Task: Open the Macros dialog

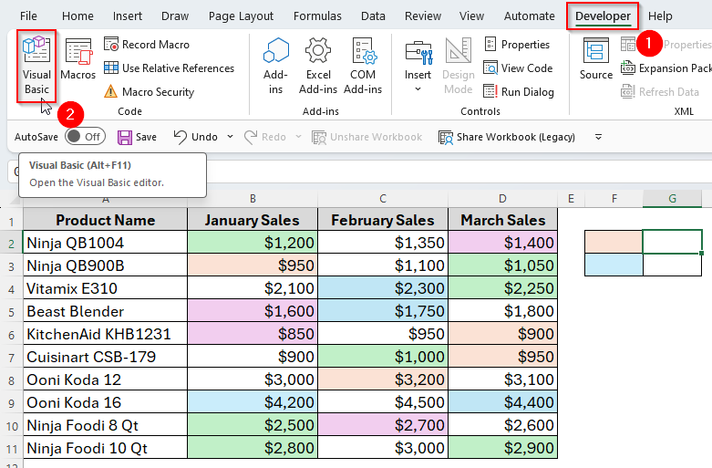Action: [78, 59]
